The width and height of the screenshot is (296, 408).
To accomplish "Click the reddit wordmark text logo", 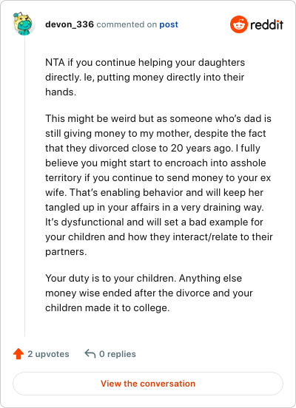I will [266, 24].
